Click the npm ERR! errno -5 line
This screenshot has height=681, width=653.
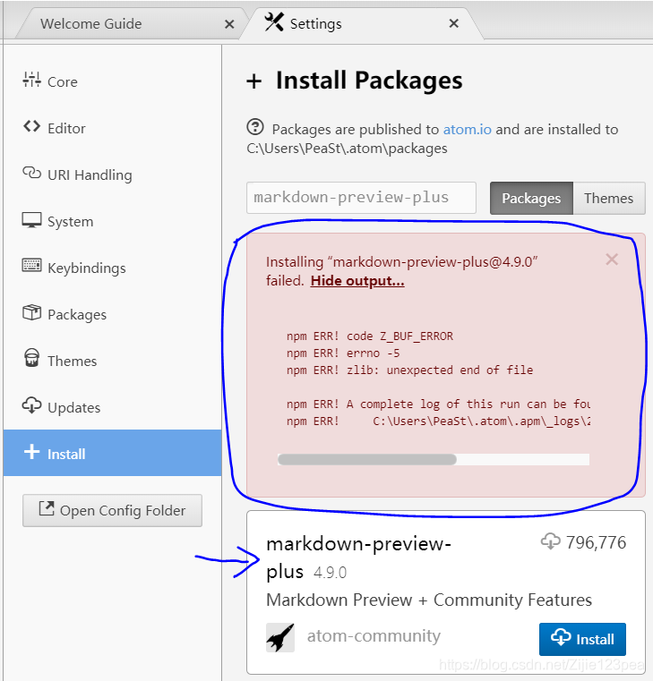(x=342, y=353)
